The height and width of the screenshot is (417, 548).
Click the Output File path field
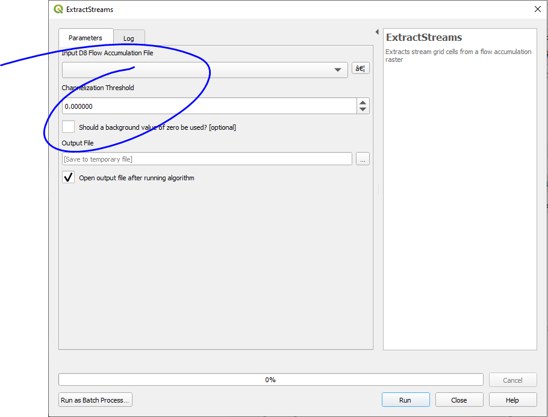(207, 159)
